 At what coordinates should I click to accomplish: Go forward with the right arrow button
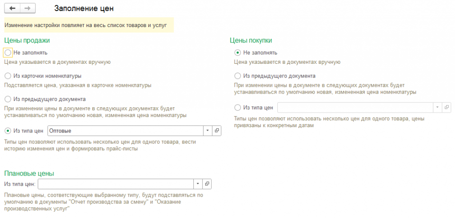[x=28, y=8]
